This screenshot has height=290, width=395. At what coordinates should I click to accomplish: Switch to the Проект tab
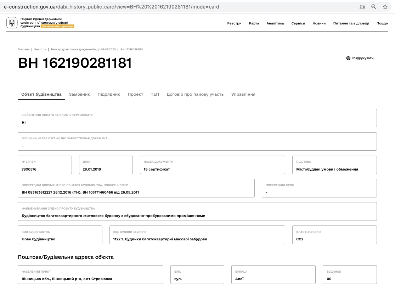tap(135, 94)
